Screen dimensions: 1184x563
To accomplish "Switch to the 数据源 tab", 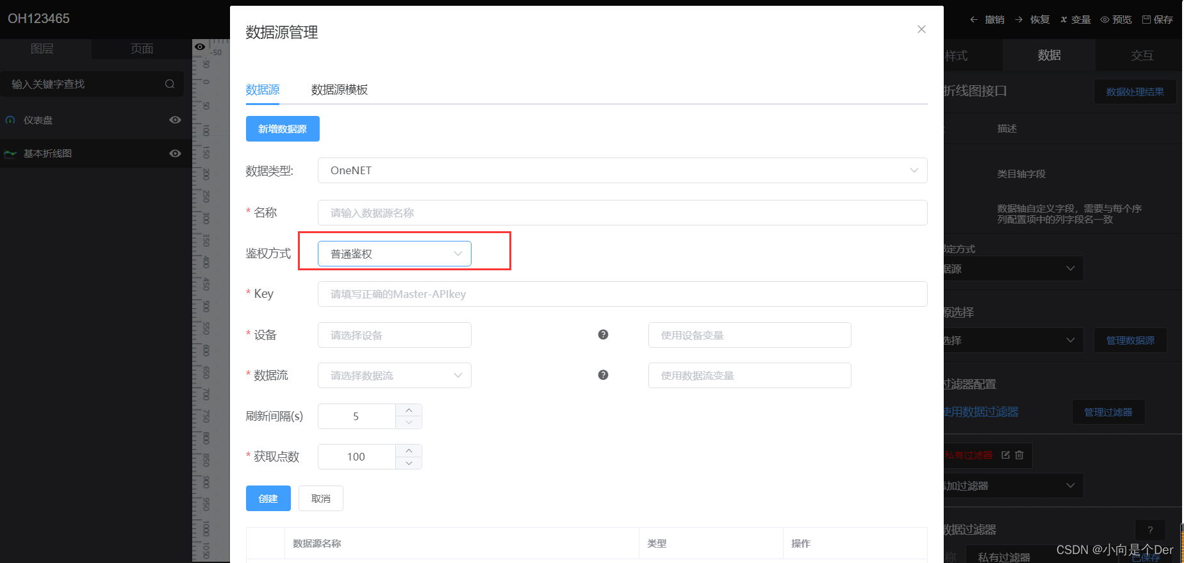I will (x=263, y=90).
